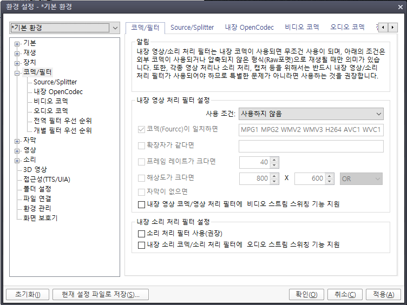Screen dimensions: 407x305
Task: Select 장치 label in the tree
Action: point(30,63)
